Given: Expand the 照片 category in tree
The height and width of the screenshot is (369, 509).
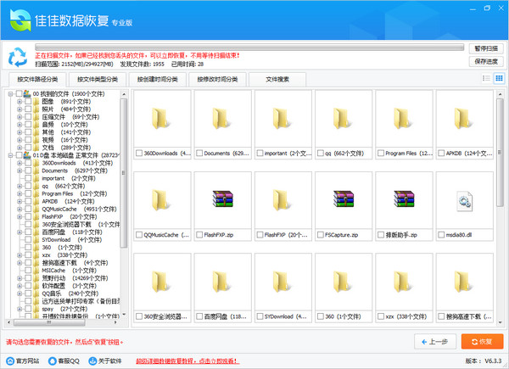Looking at the screenshot, I should (x=19, y=109).
